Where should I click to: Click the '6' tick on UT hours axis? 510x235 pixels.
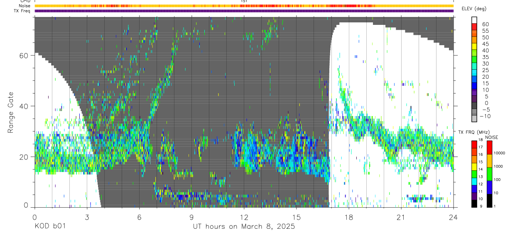pos(139,217)
